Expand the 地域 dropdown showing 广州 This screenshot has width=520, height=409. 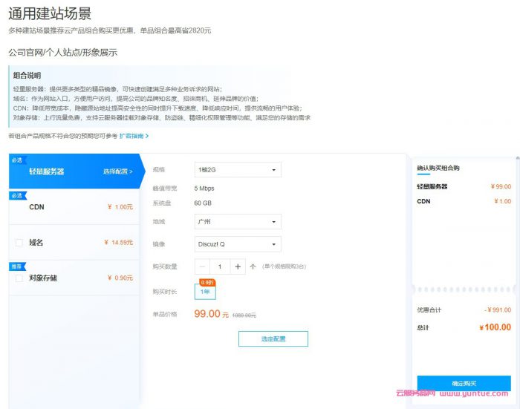238,222
